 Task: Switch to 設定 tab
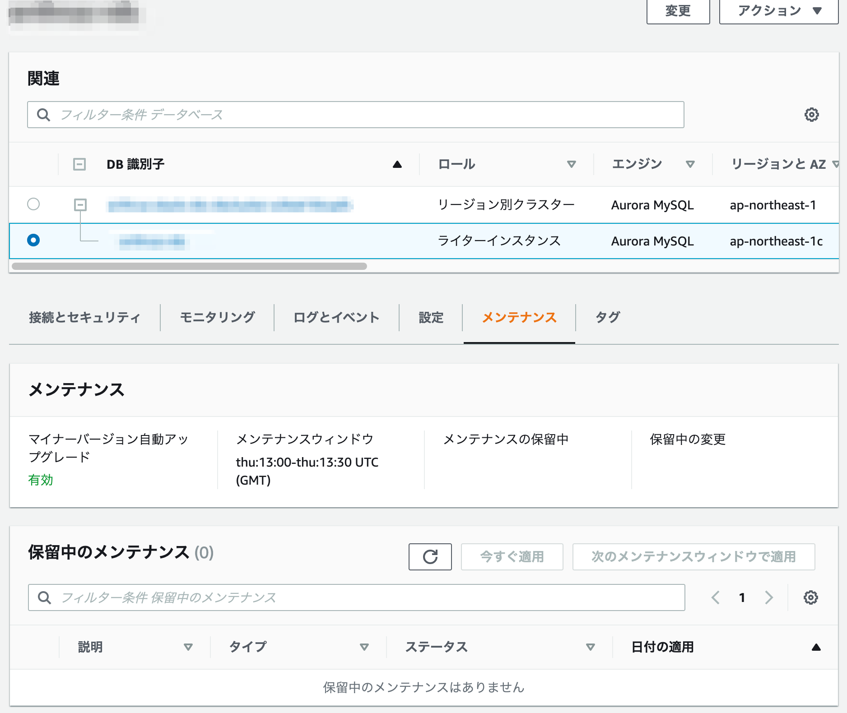tap(431, 318)
